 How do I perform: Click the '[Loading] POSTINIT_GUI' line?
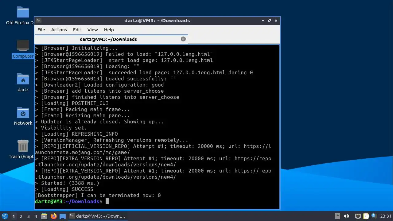[x=72, y=103]
